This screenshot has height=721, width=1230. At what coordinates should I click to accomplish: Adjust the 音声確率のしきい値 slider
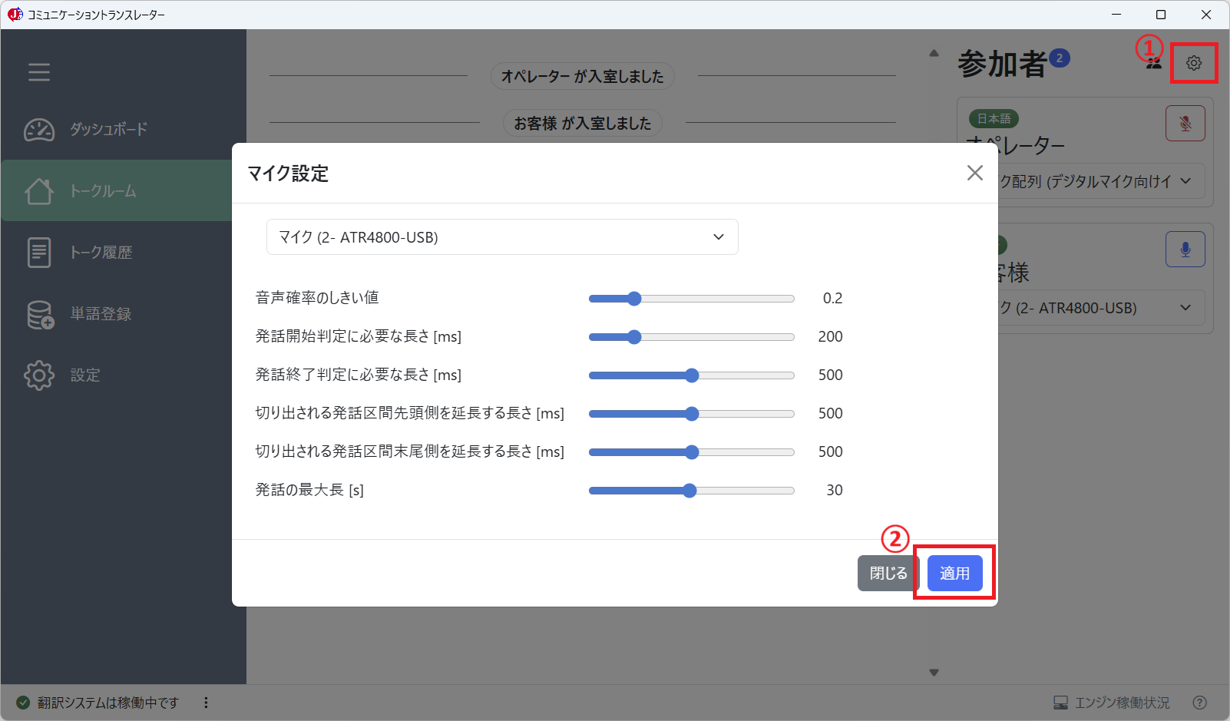click(x=633, y=298)
